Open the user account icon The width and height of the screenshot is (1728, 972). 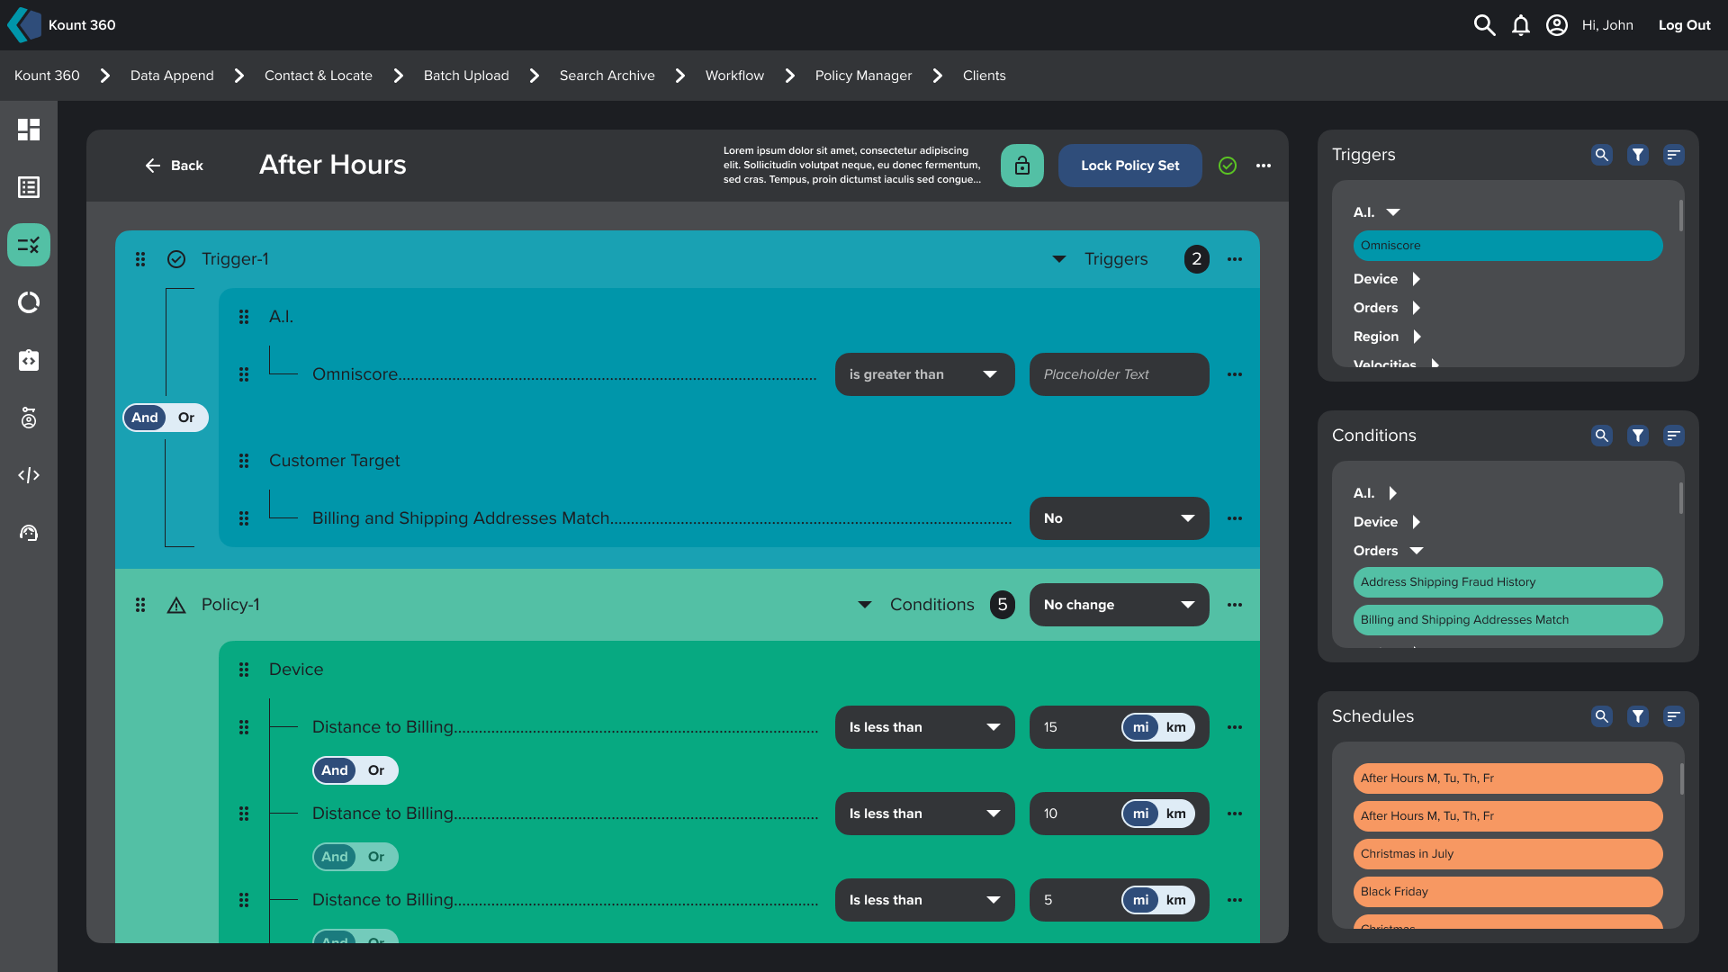[x=1557, y=25]
